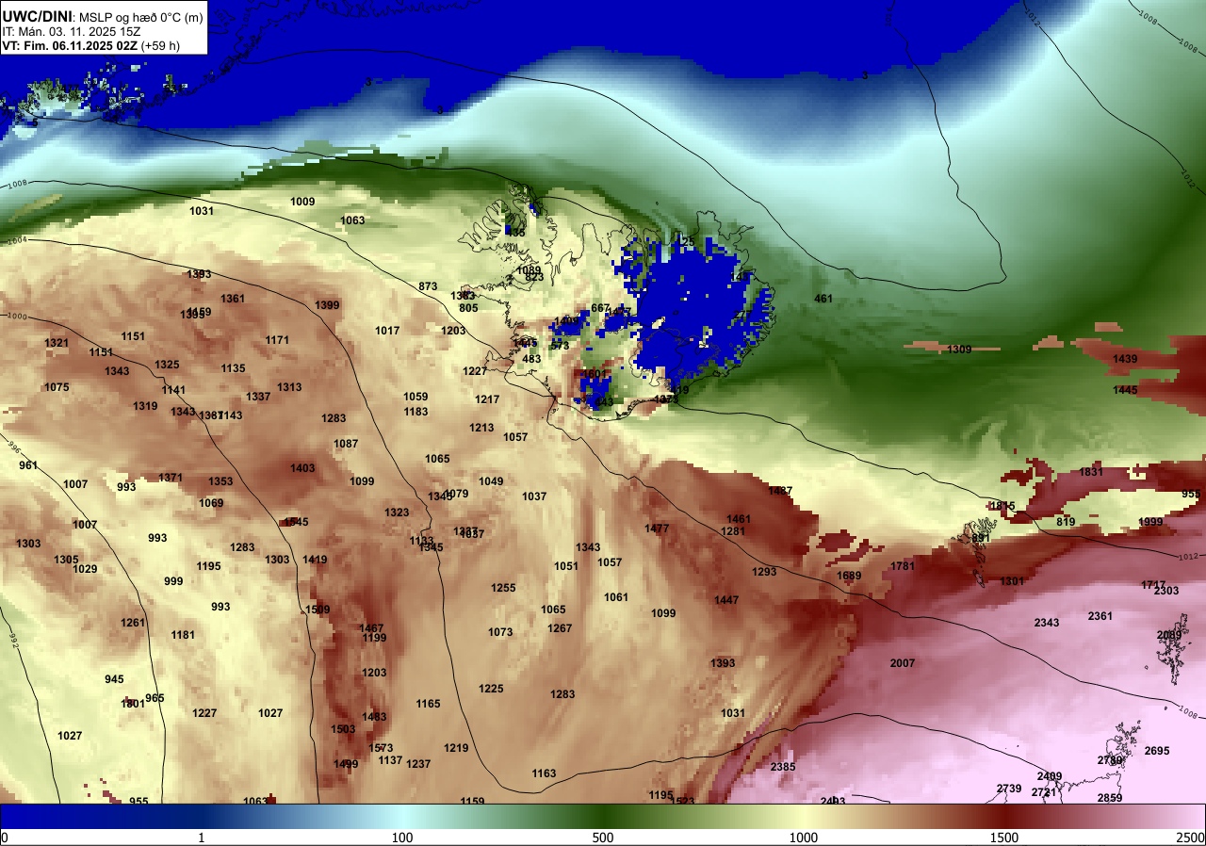Click the map value "1509"
Screen dimensions: 1206x846
coord(318,610)
